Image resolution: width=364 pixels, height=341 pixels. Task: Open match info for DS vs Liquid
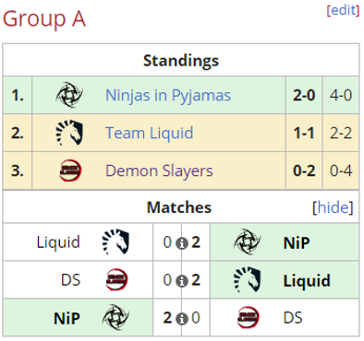182,281
